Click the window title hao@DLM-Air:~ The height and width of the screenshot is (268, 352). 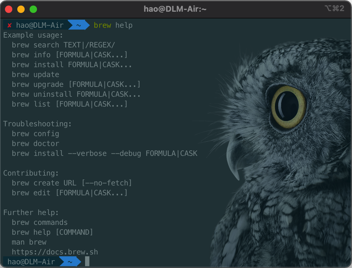point(175,9)
